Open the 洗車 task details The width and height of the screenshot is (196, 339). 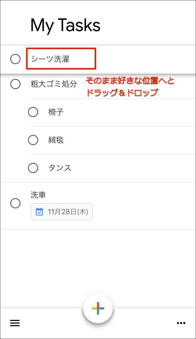tap(38, 195)
